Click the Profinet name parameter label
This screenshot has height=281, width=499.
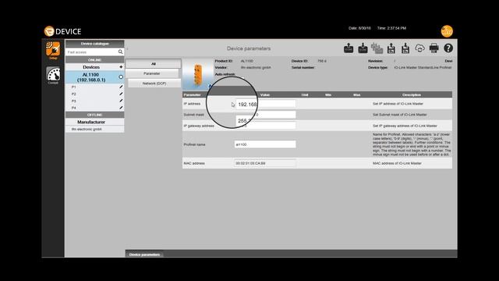click(194, 144)
